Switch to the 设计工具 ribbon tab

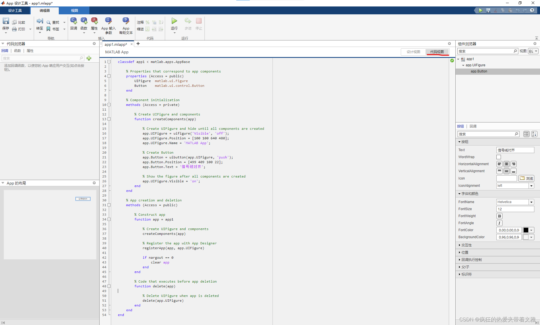[15, 10]
